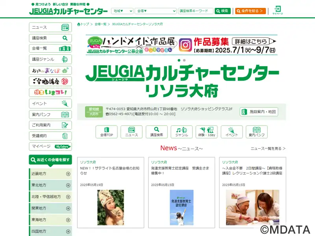Click the woman with headdress news thumbnail
Image resolution: width=315 pixels, height=236 pixels.
point(111,208)
